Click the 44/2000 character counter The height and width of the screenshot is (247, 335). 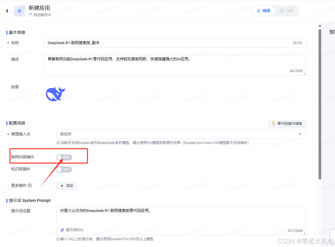296,71
